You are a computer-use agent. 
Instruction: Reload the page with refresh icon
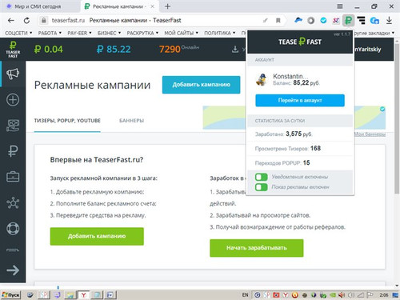click(26, 21)
